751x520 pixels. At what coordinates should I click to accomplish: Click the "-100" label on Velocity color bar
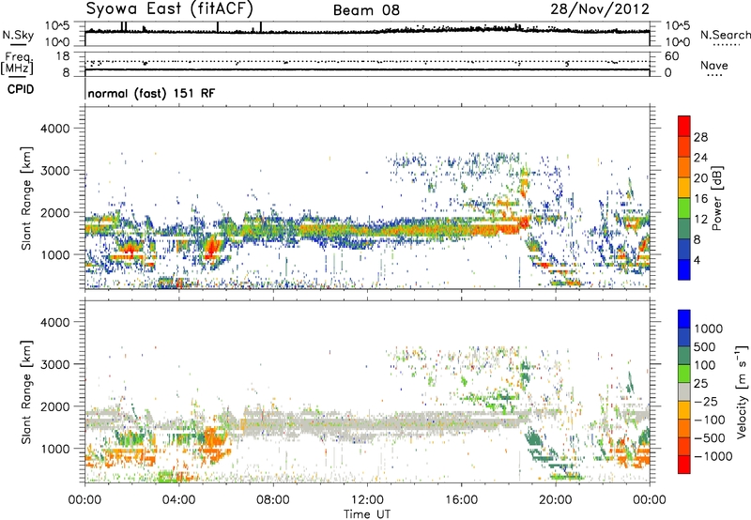click(x=709, y=420)
